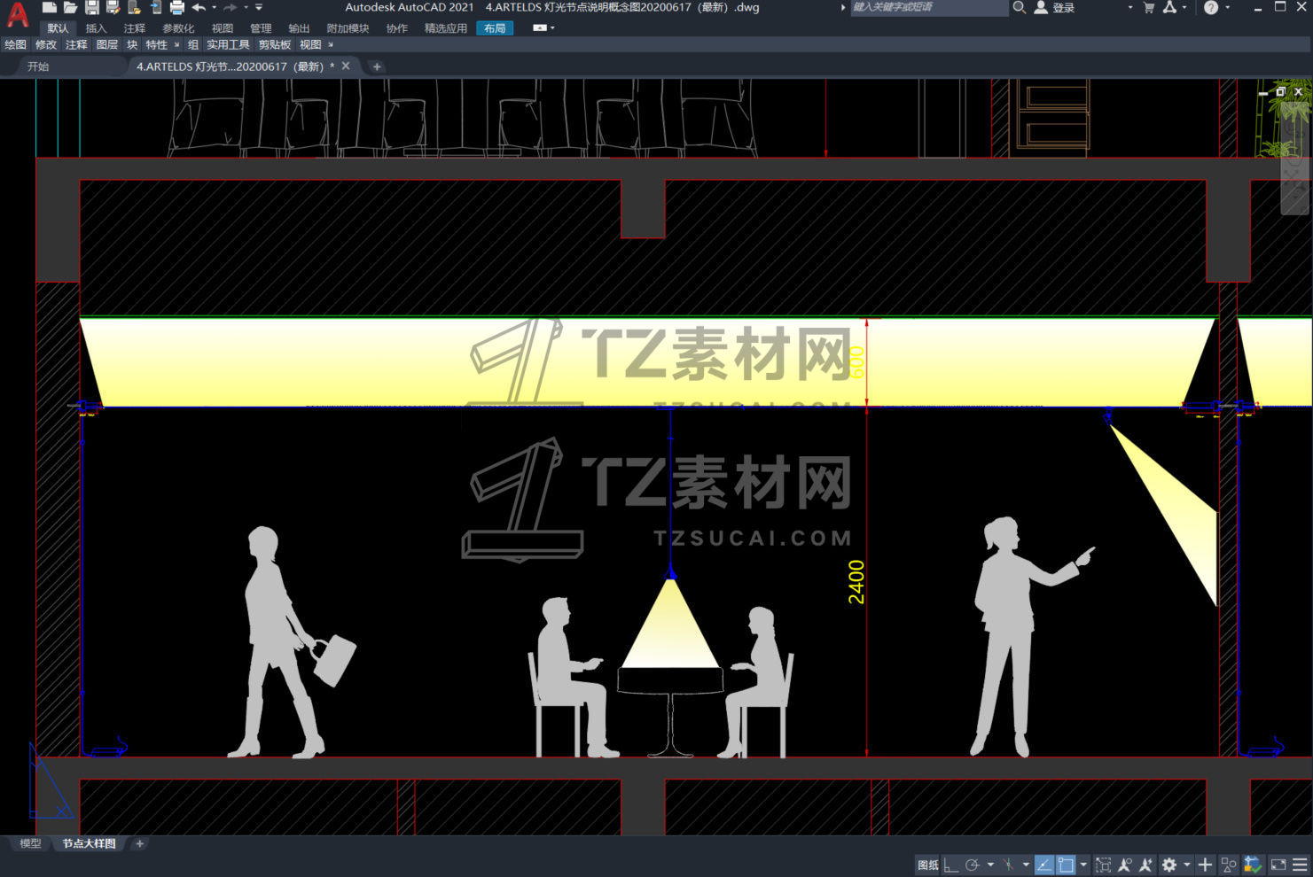Expand the 组 ribbon panel

pos(192,44)
